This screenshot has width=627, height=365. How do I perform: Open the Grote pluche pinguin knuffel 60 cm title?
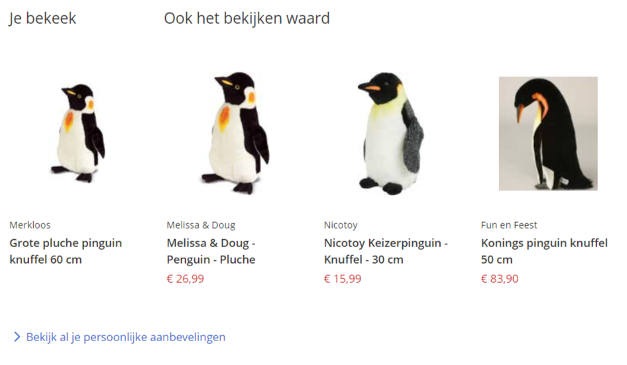click(66, 251)
